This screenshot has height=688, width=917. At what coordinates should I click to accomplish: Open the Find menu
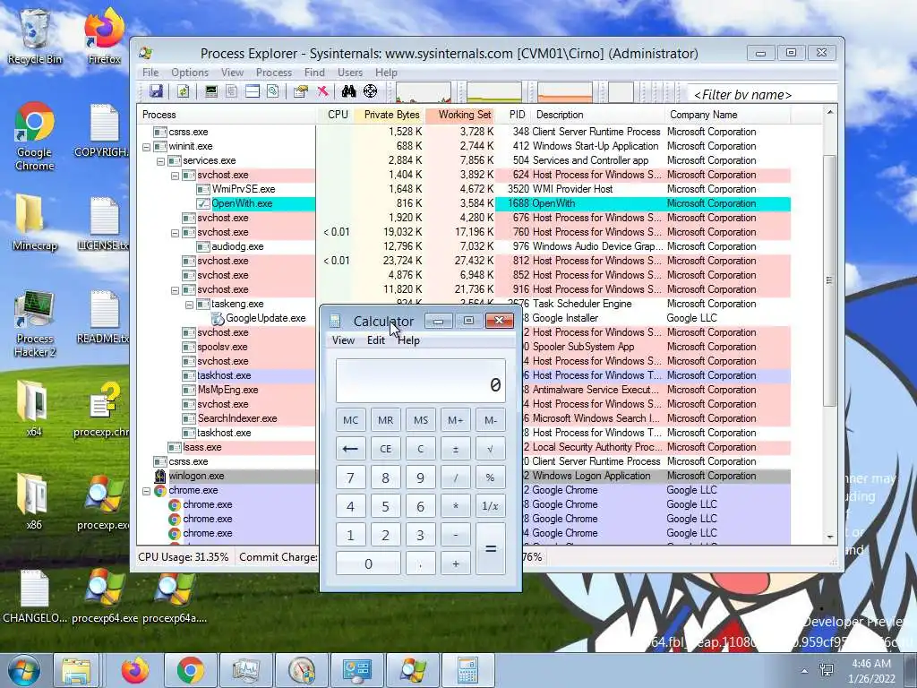click(x=314, y=73)
